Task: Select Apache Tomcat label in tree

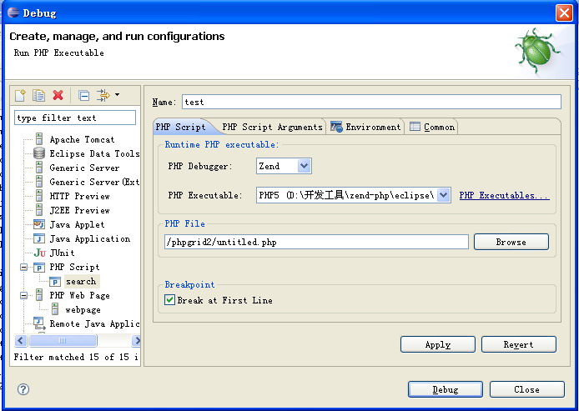Action: (x=82, y=139)
